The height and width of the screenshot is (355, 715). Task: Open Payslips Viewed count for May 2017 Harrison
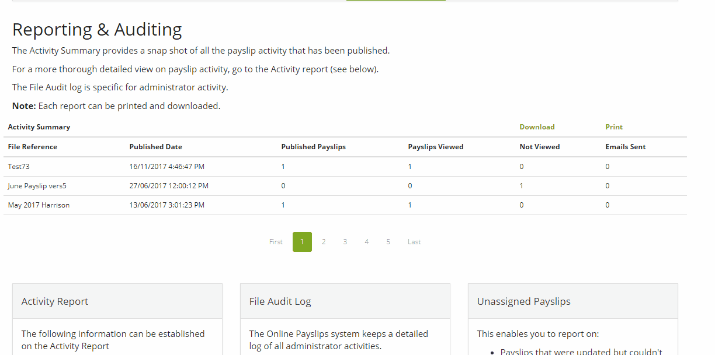pos(409,205)
